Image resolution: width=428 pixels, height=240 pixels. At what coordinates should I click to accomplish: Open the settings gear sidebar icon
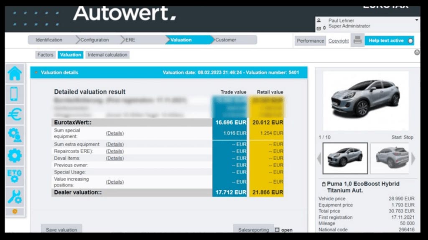[15, 155]
